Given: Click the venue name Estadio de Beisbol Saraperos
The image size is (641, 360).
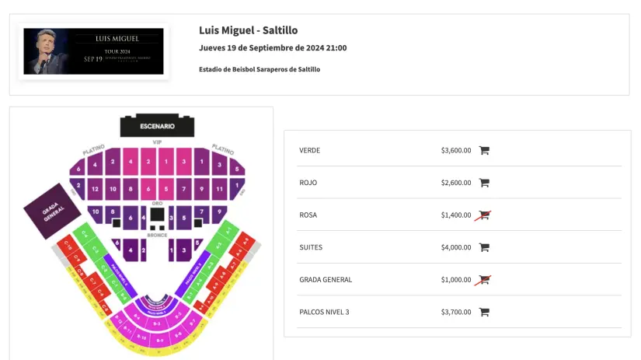Looking at the screenshot, I should click(x=260, y=69).
